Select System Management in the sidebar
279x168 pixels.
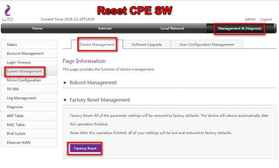[29, 71]
